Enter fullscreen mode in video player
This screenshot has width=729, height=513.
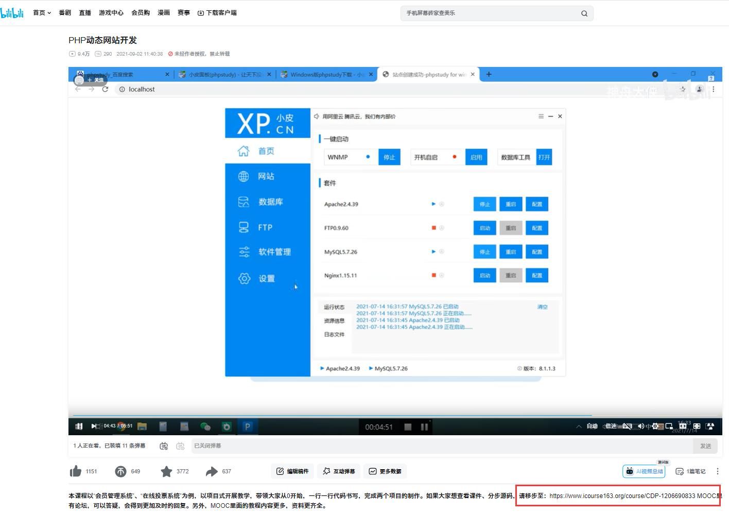[710, 426]
